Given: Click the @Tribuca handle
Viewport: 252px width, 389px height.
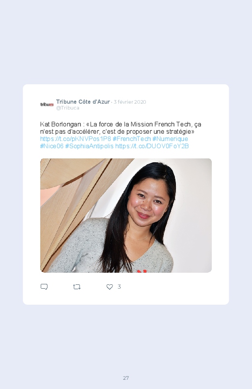Looking at the screenshot, I should [x=67, y=108].
